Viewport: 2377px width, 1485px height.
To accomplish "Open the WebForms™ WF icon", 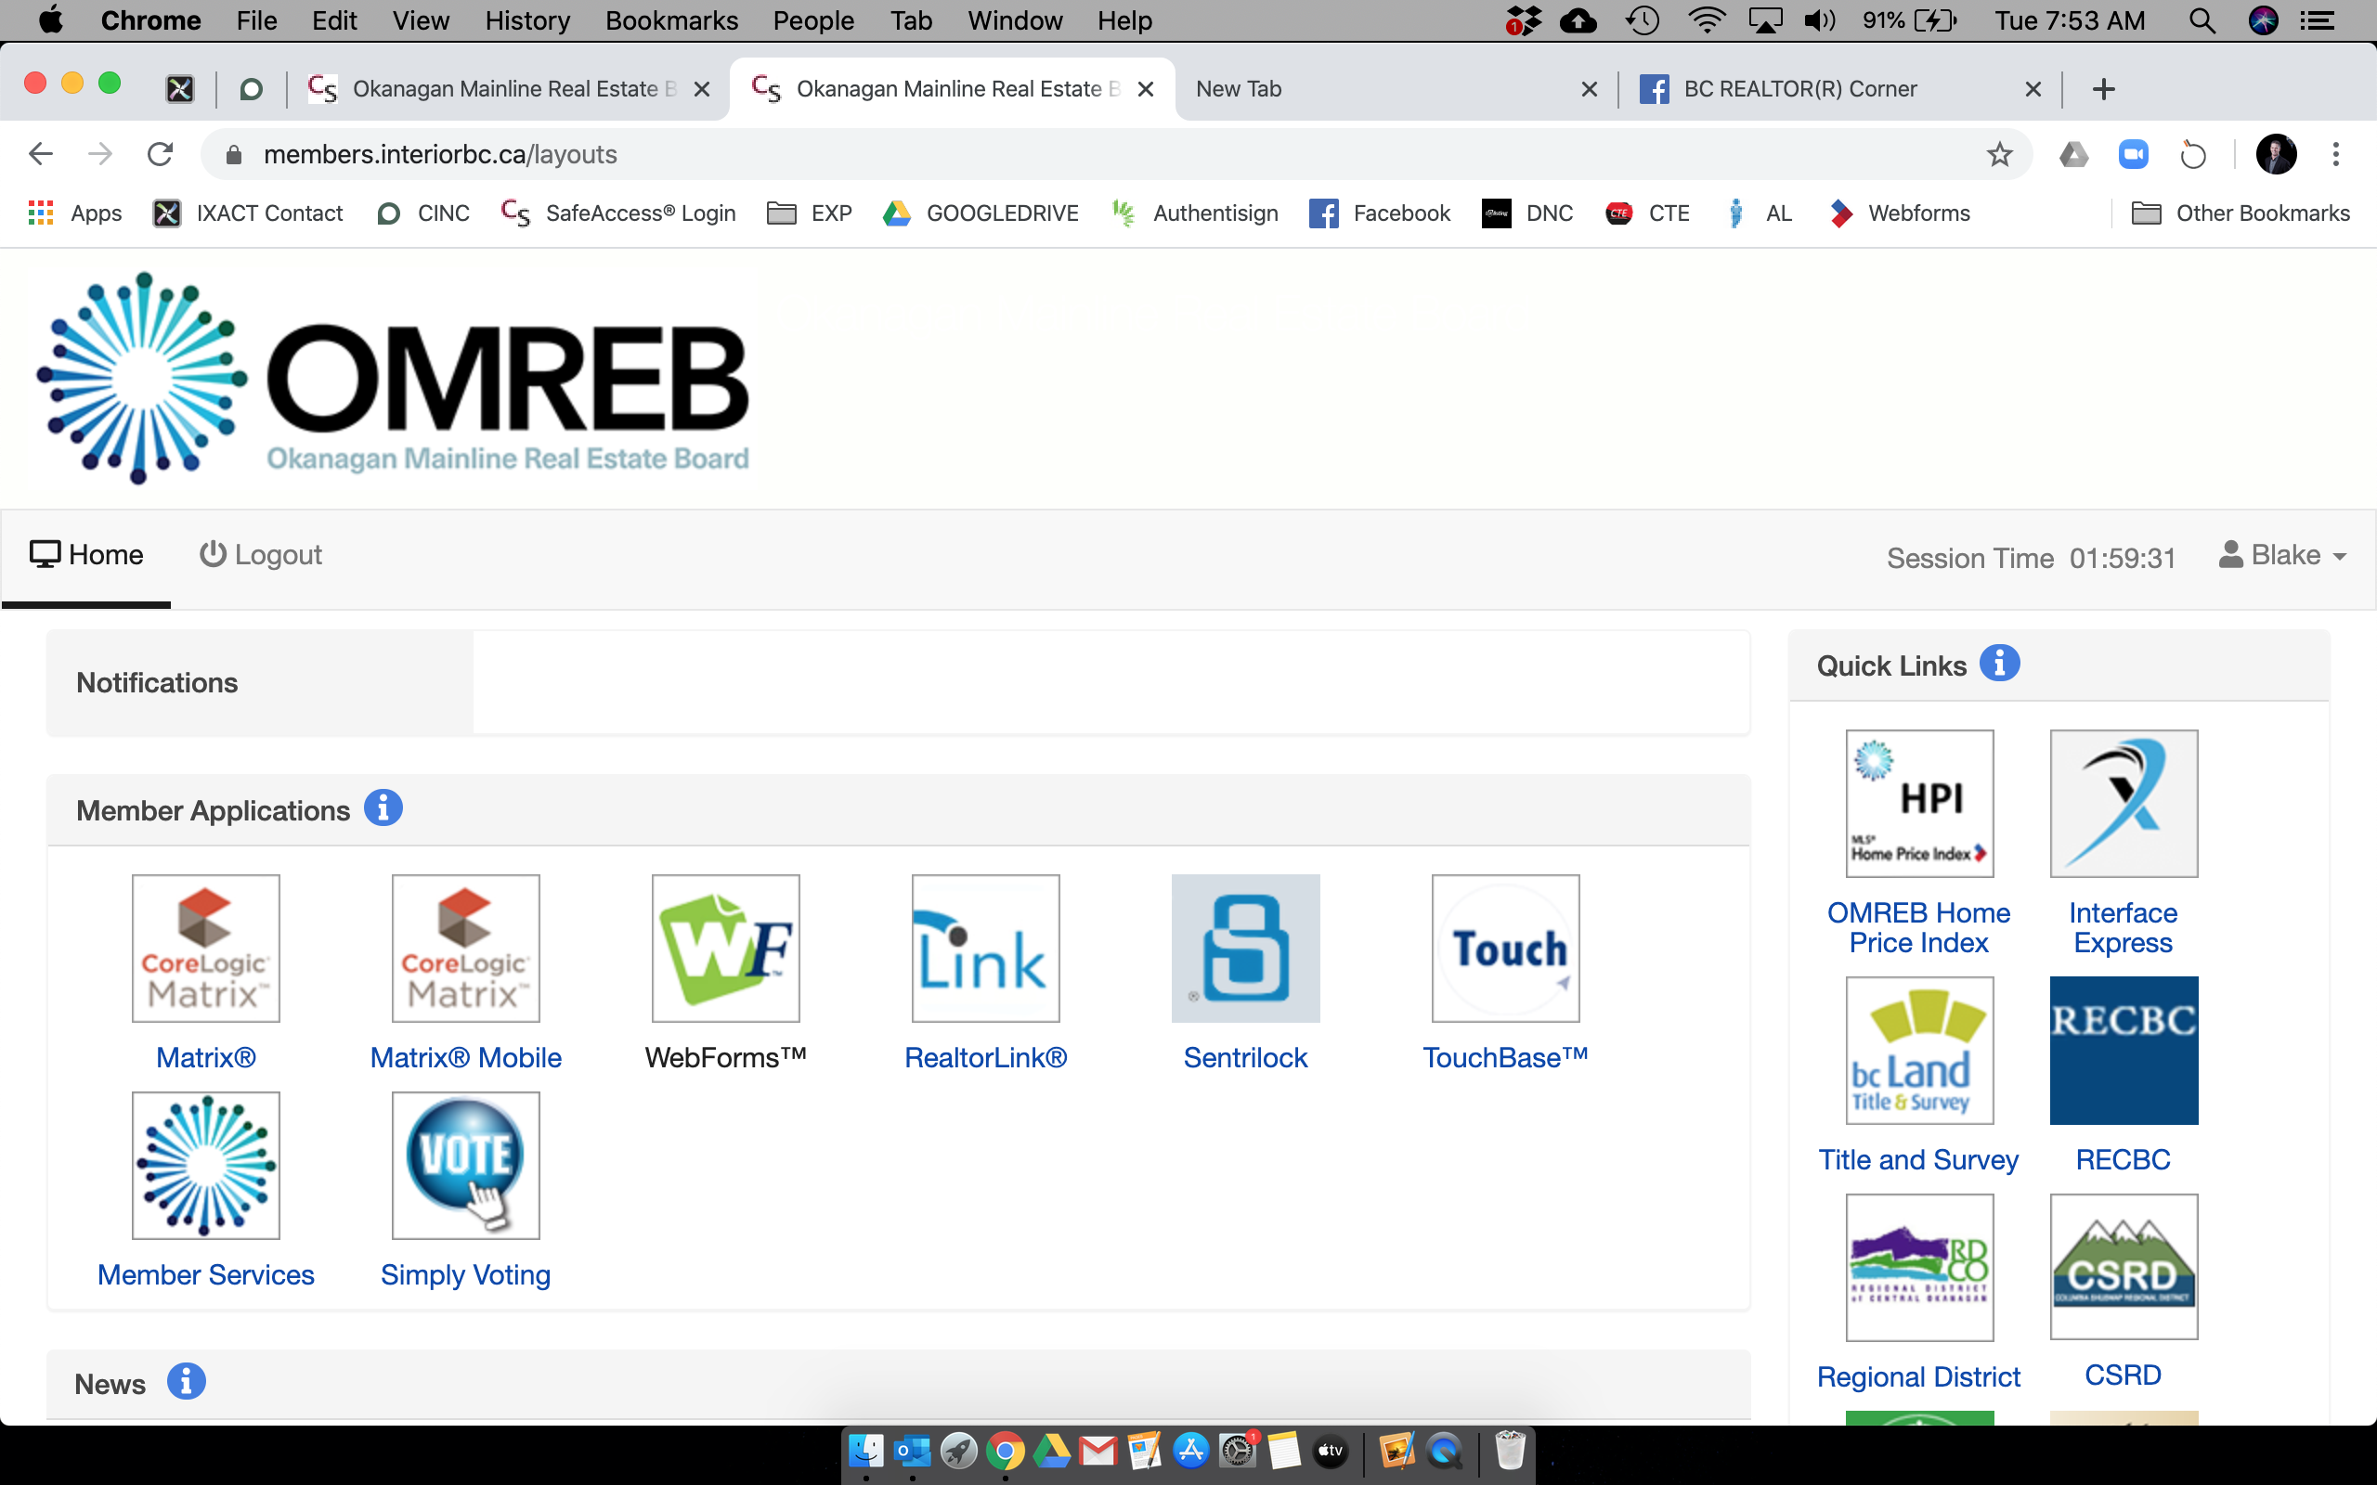I will pyautogui.click(x=726, y=948).
